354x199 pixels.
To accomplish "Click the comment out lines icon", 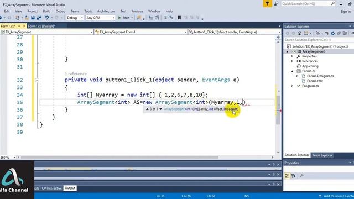I will pos(165,18).
